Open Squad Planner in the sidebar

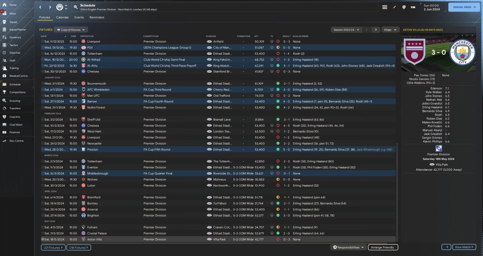pos(17,29)
